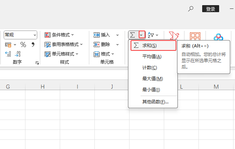This screenshot has width=235, height=149.
Task: Click the 删除 delete cells button
Action: [102, 45]
